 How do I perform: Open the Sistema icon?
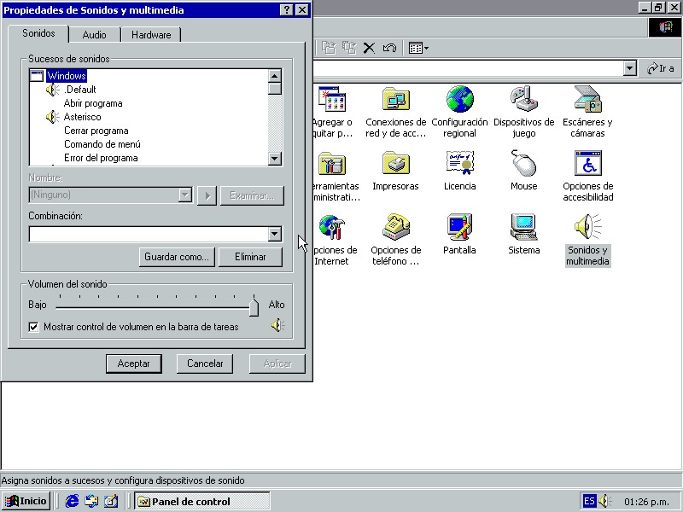click(523, 227)
